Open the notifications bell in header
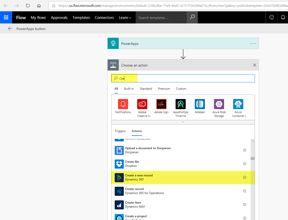Image resolution: width=288 pixels, height=220 pixels. [x=283, y=17]
